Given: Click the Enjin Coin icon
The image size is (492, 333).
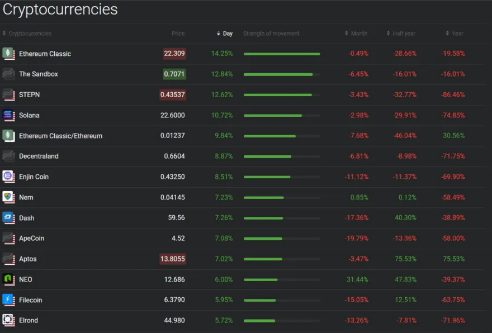Looking at the screenshot, I should click(x=8, y=177).
